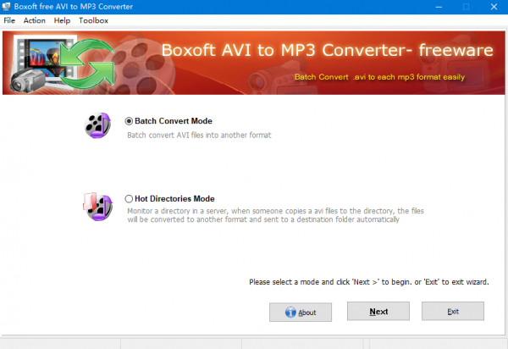508x349 pixels.
Task: Click the 'Batch Convert .avi to each mp3' tagline
Action: pos(379,77)
